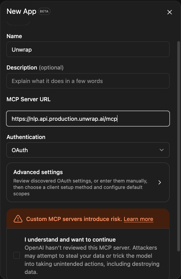Click the 'MCP Server URL' label
Image resolution: width=181 pixels, height=279 pixels.
(x=29, y=99)
